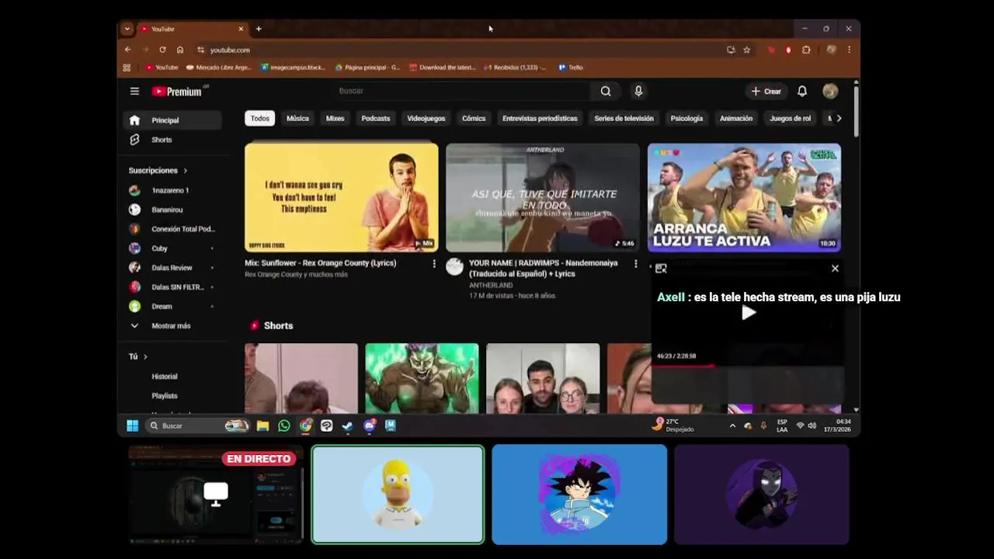Open the Dream subscription
994x559 pixels.
click(x=172, y=307)
